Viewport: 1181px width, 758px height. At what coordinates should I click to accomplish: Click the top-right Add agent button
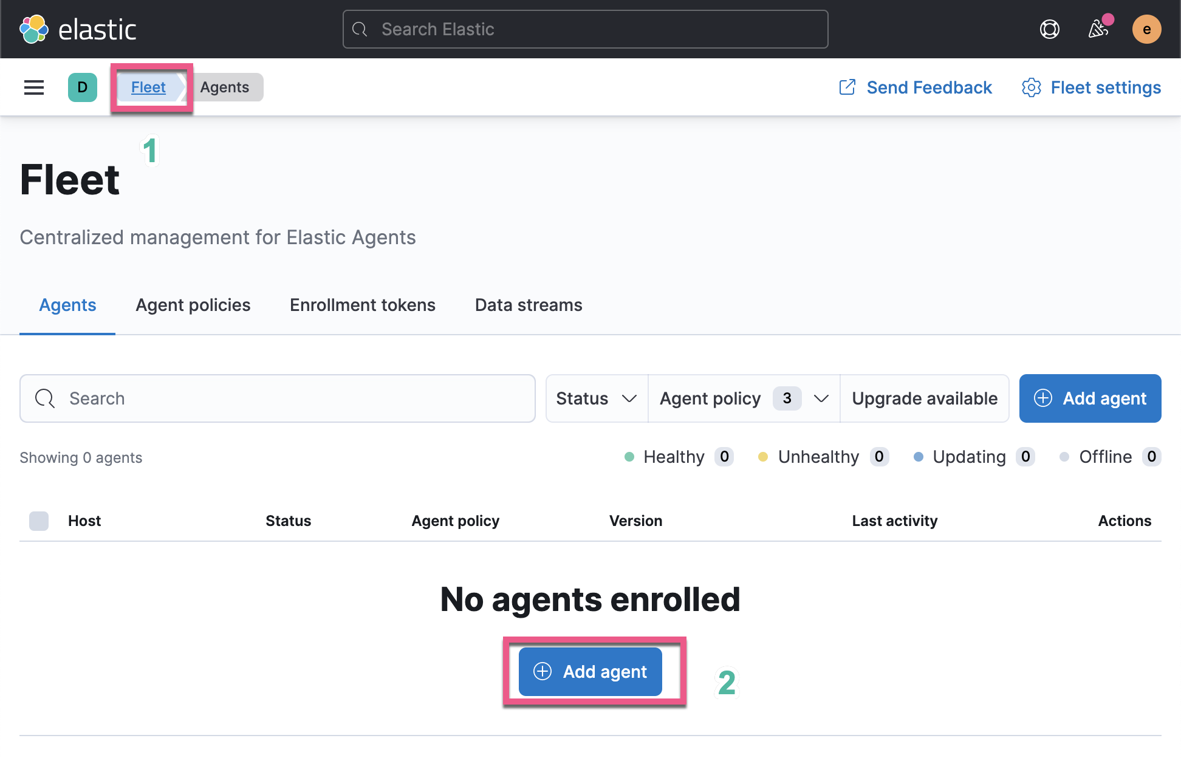click(x=1090, y=398)
